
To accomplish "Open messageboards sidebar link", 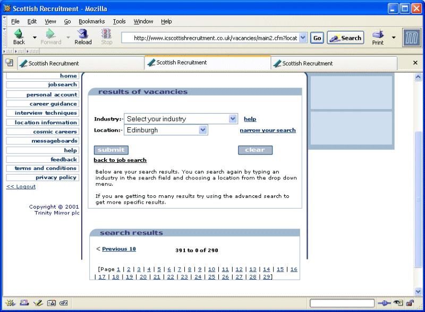I will click(x=42, y=141).
